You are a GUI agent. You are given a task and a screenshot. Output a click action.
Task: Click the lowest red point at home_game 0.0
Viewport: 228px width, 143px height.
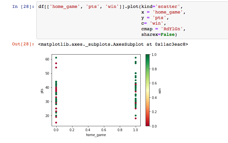tap(56, 123)
